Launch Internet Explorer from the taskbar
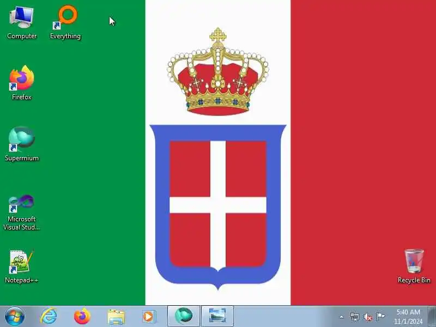436x327 pixels. (x=49, y=317)
